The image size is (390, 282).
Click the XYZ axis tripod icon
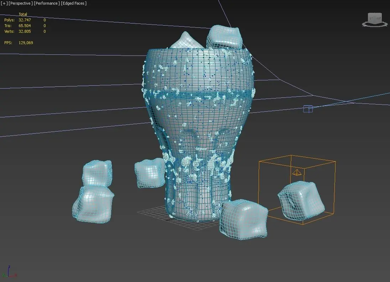(9, 272)
